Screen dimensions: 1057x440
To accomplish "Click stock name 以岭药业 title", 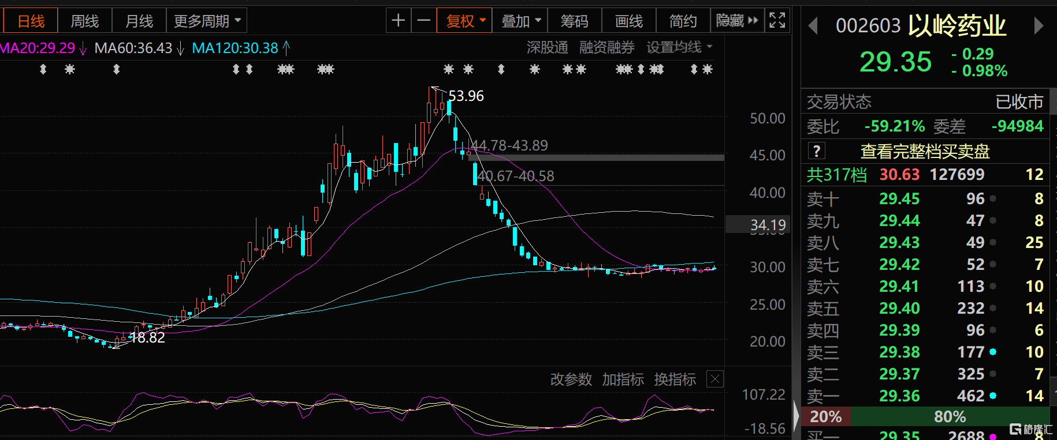I will pyautogui.click(x=957, y=25).
